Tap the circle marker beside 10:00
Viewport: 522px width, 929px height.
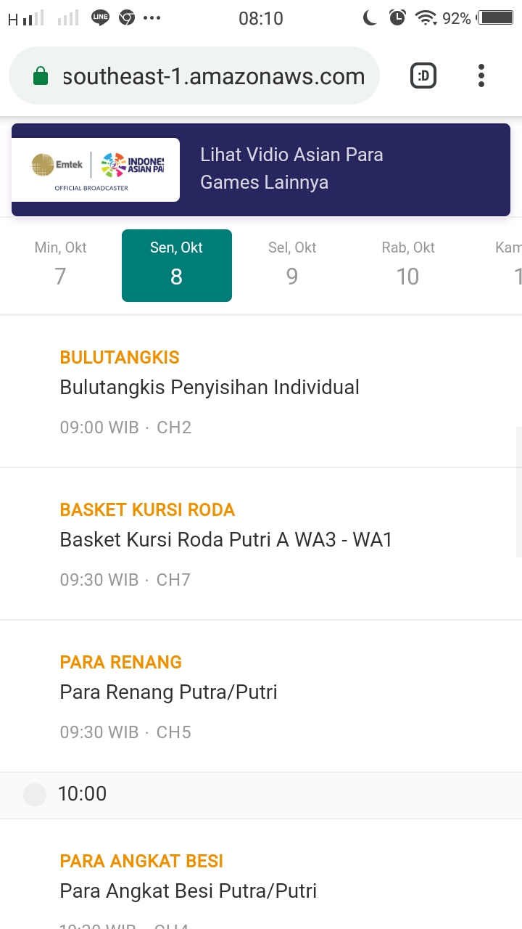point(34,794)
